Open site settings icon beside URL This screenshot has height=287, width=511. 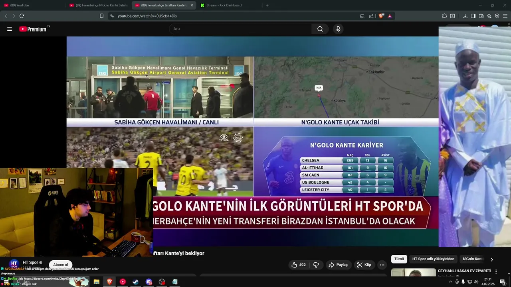click(112, 16)
